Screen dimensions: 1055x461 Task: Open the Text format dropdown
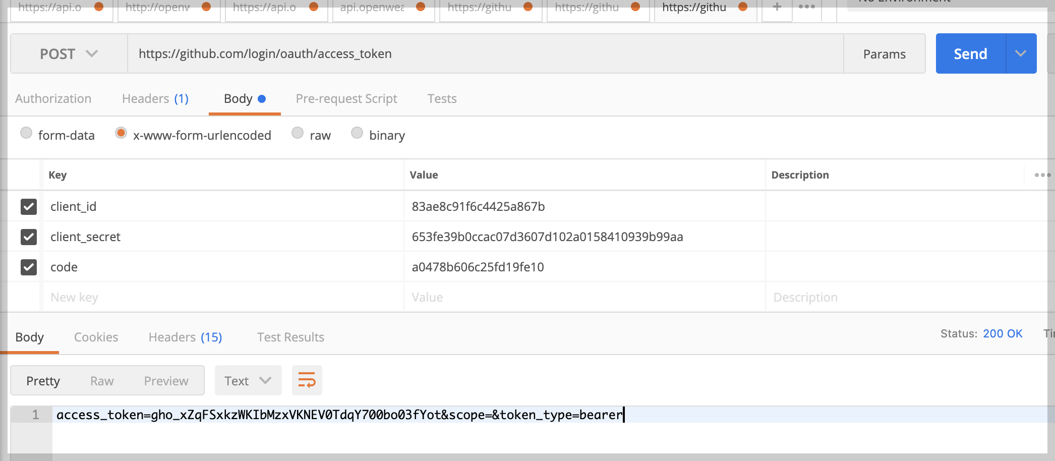pyautogui.click(x=248, y=380)
